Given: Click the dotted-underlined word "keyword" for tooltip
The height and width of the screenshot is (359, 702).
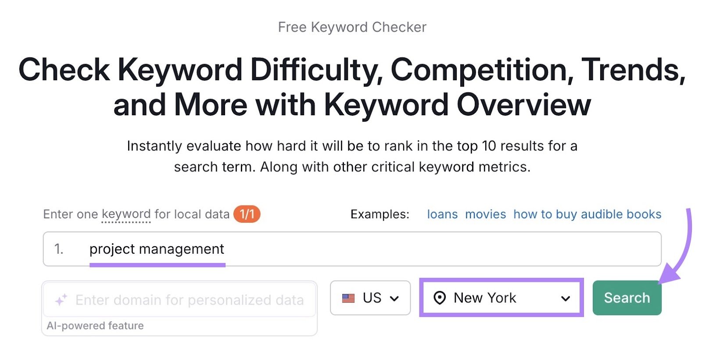Looking at the screenshot, I should click(125, 214).
